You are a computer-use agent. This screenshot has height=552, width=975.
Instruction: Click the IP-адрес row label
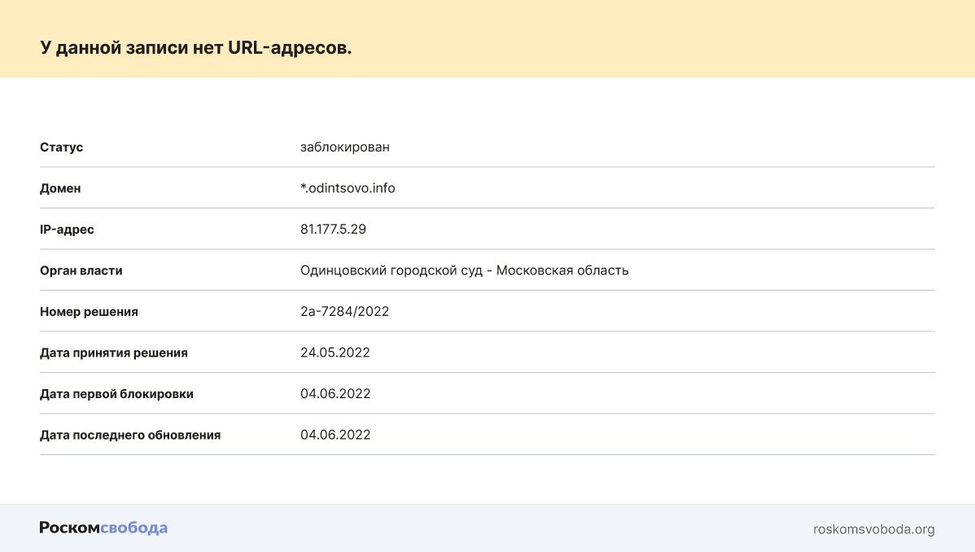(67, 230)
